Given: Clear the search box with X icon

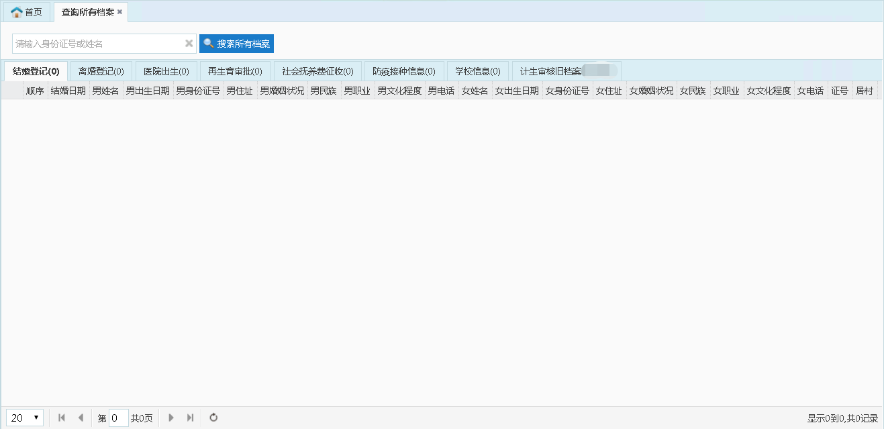Looking at the screenshot, I should [x=189, y=44].
